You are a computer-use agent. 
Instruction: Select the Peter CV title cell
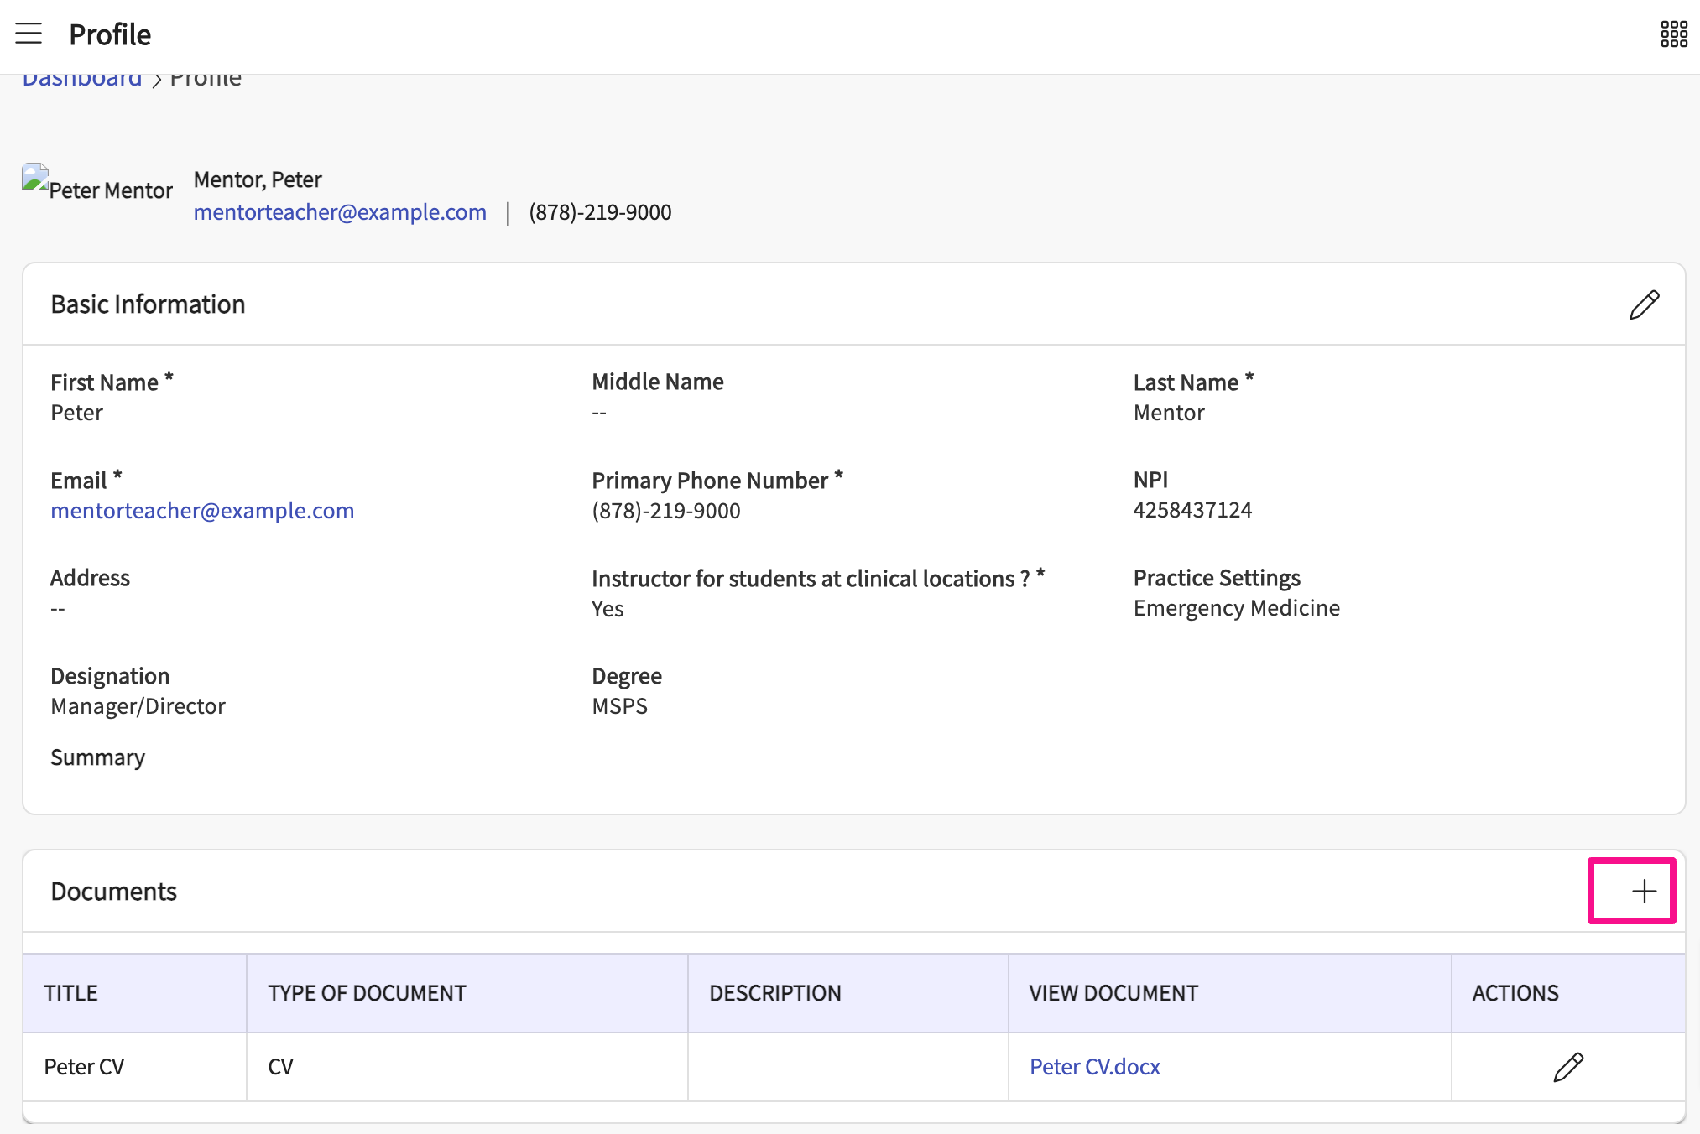pos(84,1067)
